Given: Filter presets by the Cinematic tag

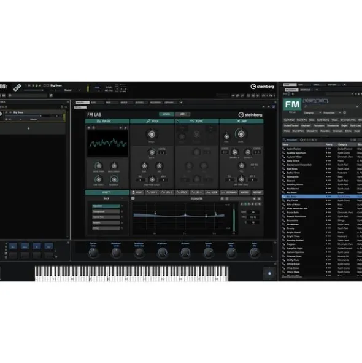Looking at the screenshot, I should click(x=337, y=131).
